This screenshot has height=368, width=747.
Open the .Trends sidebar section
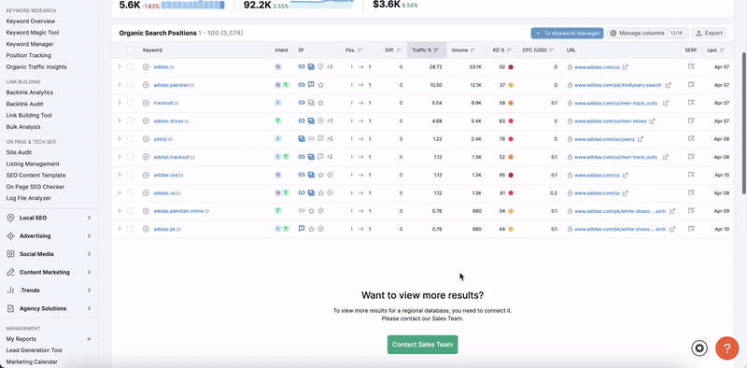pyautogui.click(x=49, y=290)
